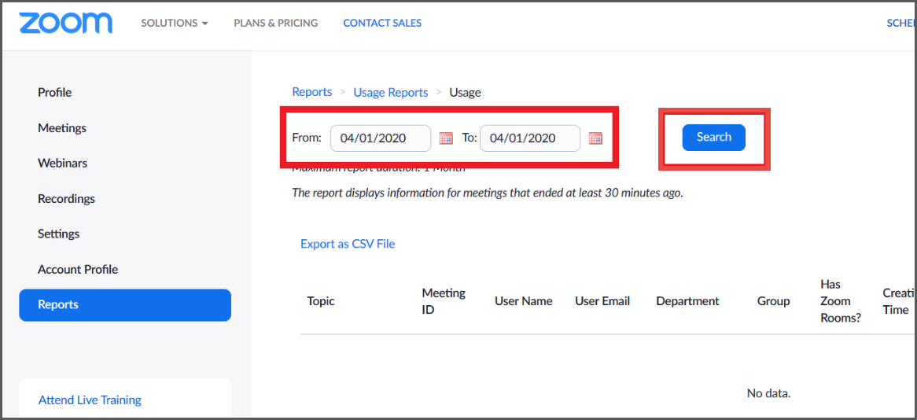Screen dimensions: 917x420
Task: Click the Attend Live Training link
Action: point(90,400)
